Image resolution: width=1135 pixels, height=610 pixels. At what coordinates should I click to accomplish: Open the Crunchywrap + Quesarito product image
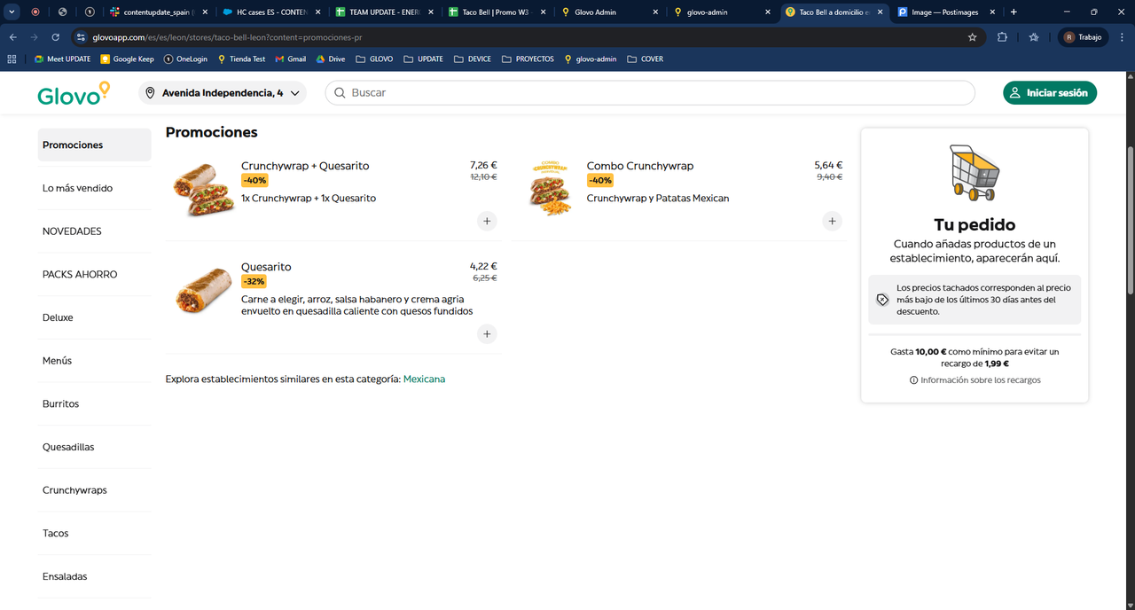pyautogui.click(x=203, y=189)
